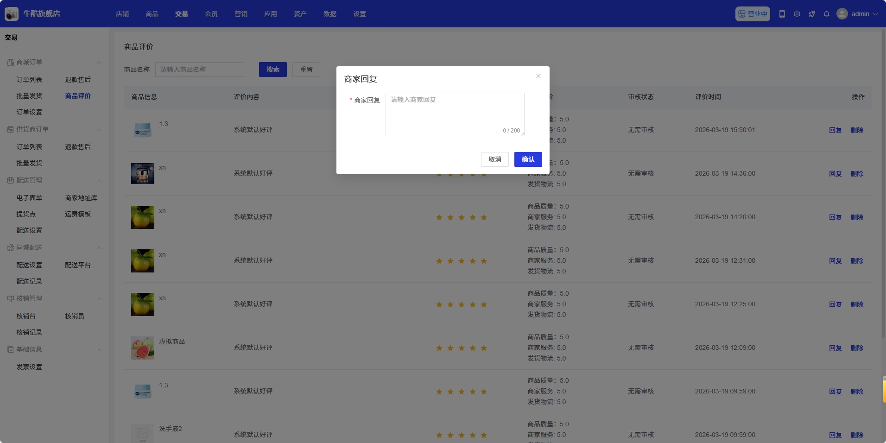This screenshot has height=443, width=886.
Task: Click the 15:50:01 review's product thumbnail
Action: pyautogui.click(x=143, y=130)
